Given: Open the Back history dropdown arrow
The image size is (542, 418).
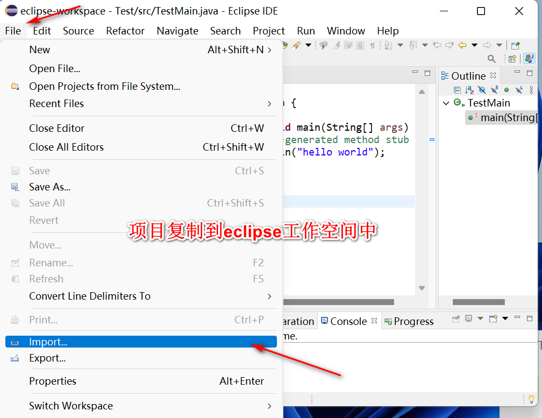Looking at the screenshot, I should [474, 45].
